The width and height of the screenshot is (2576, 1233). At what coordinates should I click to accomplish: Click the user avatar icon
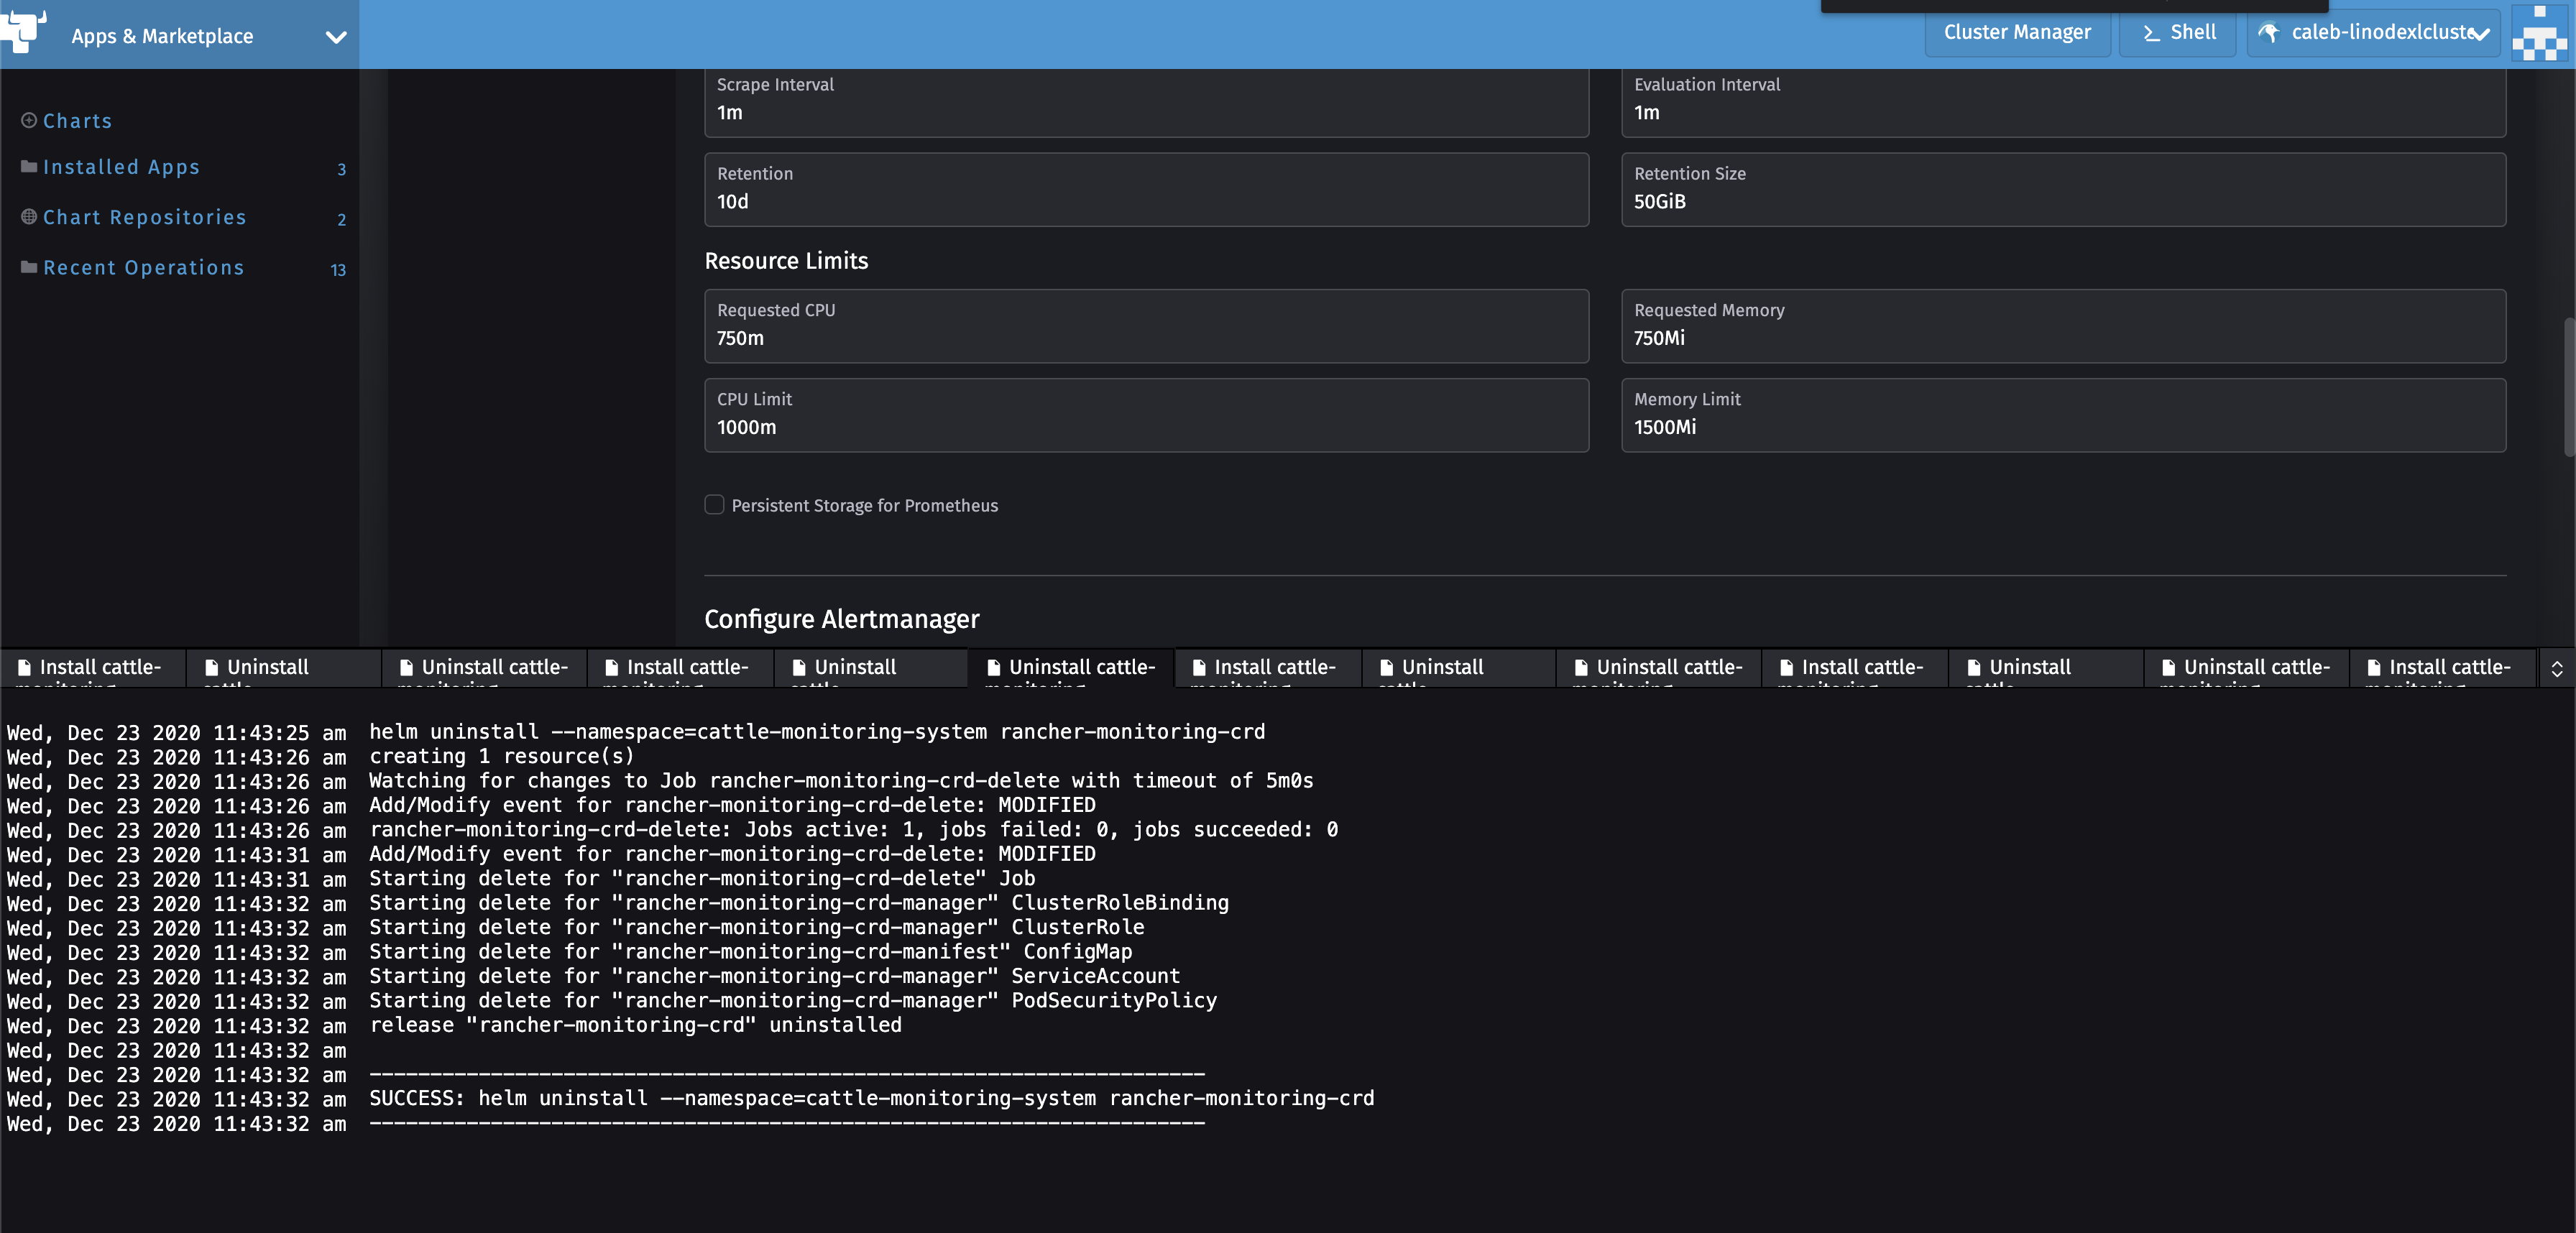coord(2539,34)
